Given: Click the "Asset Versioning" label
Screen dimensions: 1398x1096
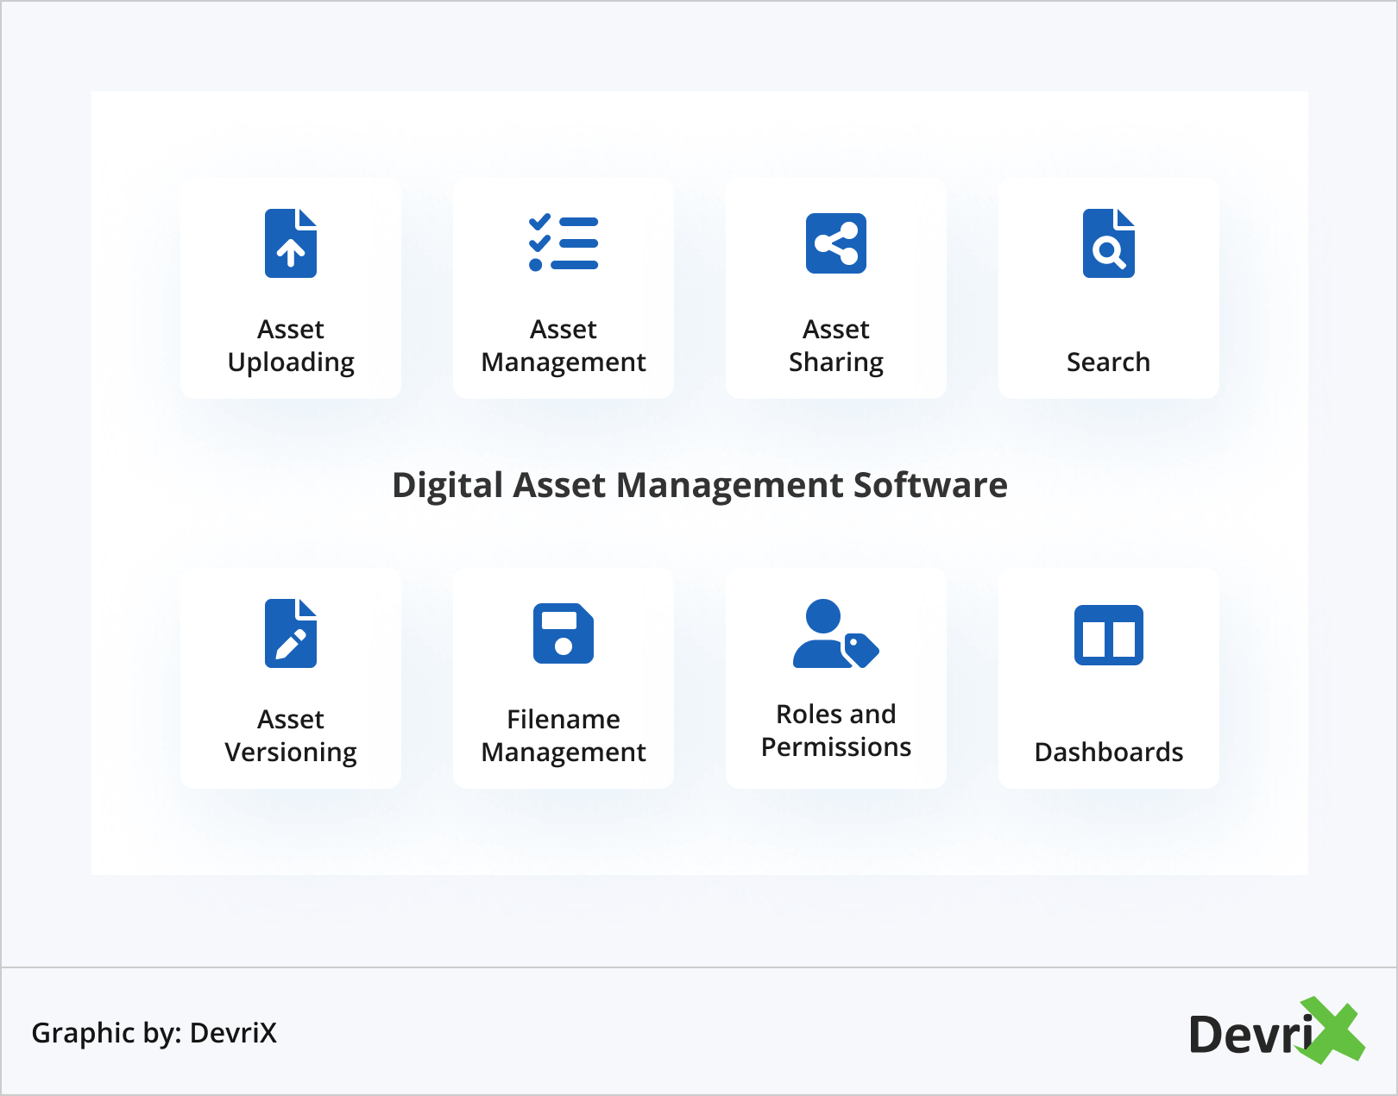Looking at the screenshot, I should [x=291, y=736].
